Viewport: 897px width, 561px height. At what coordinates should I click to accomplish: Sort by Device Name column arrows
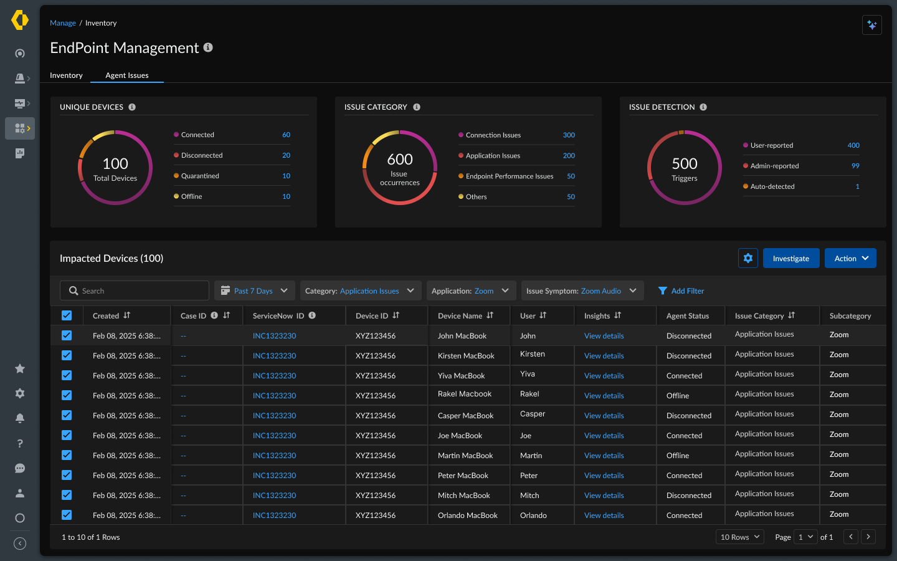click(x=490, y=315)
